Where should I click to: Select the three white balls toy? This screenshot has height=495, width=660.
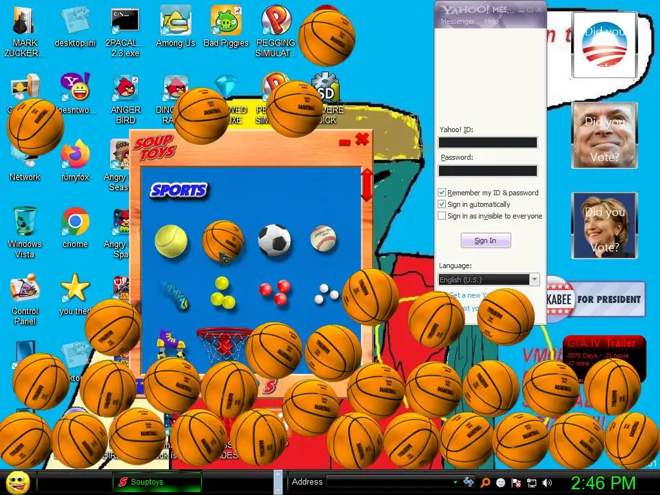[x=326, y=294]
